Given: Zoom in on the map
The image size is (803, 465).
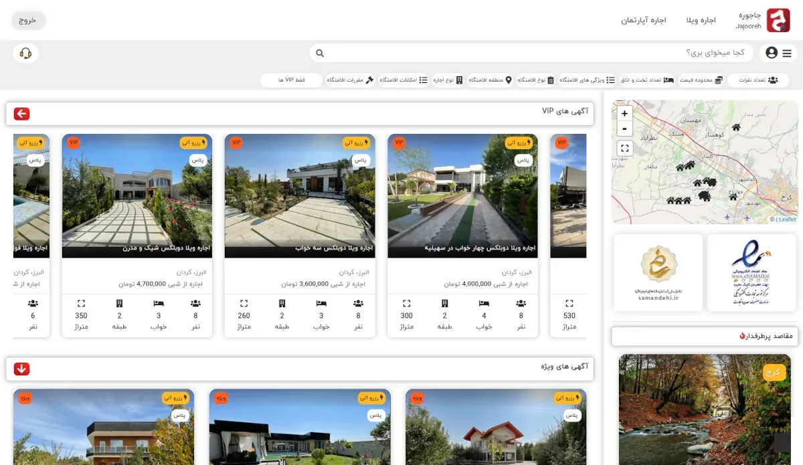Looking at the screenshot, I should pos(624,113).
